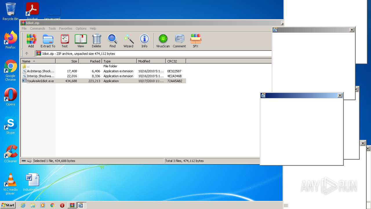Screen dimensions: 371x209
Task: Open Recycle Bin desktop icon
Action: pos(10,12)
